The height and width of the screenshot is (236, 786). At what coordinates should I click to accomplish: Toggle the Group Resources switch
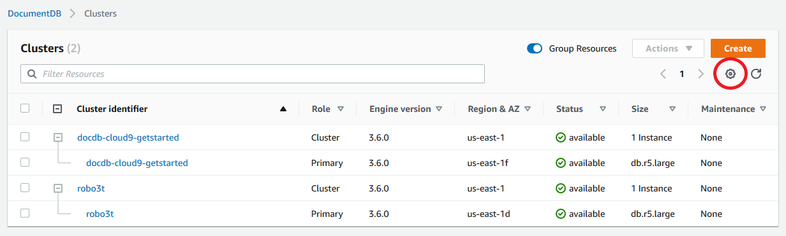pyautogui.click(x=535, y=48)
